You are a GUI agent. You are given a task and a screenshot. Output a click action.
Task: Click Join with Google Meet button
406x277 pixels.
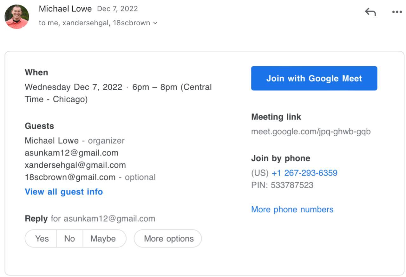coord(314,78)
